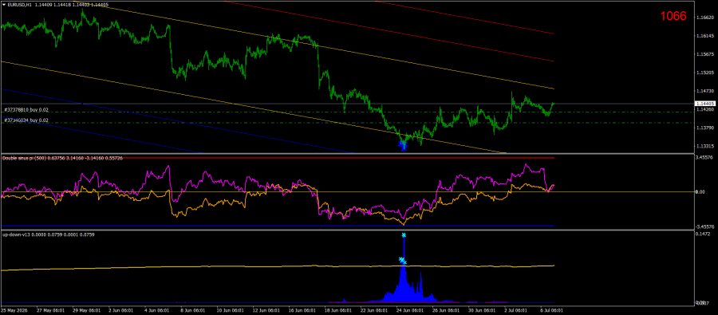Click the 25 May 2026 date on the time axis
This screenshot has height=315, width=718.
click(x=14, y=310)
